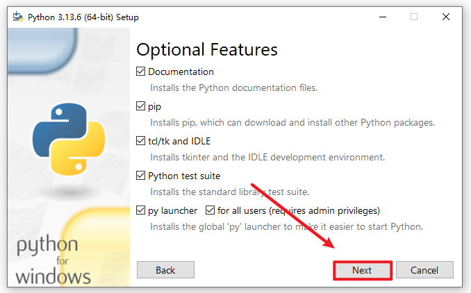
Task: Click the 'python for windows' branding text
Action: (x=53, y=262)
